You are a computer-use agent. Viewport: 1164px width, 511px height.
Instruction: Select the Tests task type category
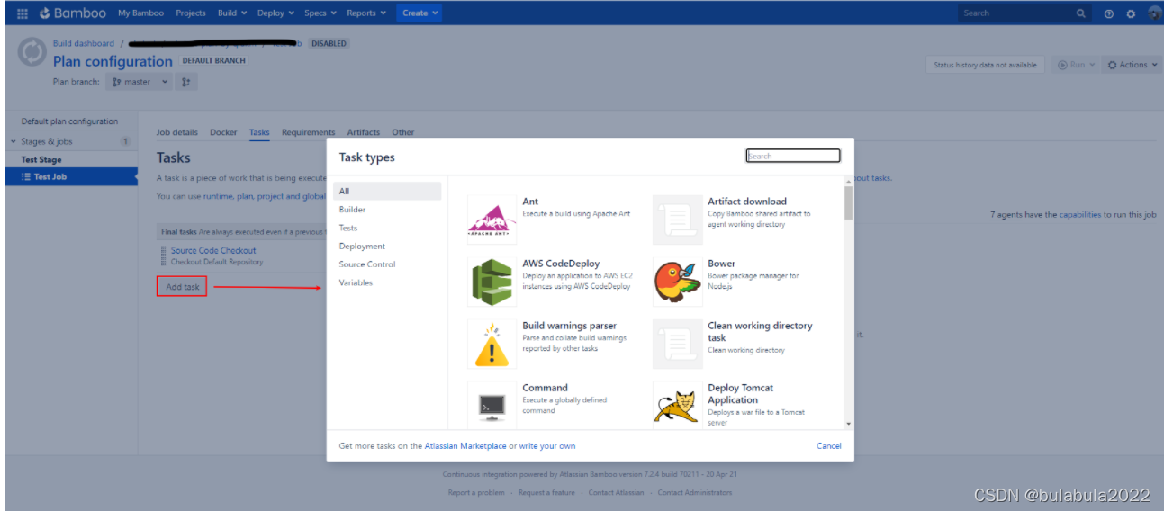coord(348,228)
